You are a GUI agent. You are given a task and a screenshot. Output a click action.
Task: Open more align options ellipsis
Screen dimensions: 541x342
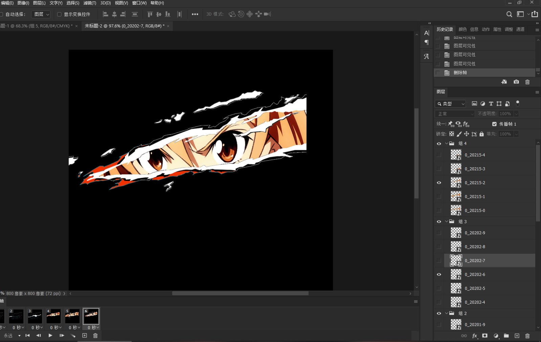[195, 14]
